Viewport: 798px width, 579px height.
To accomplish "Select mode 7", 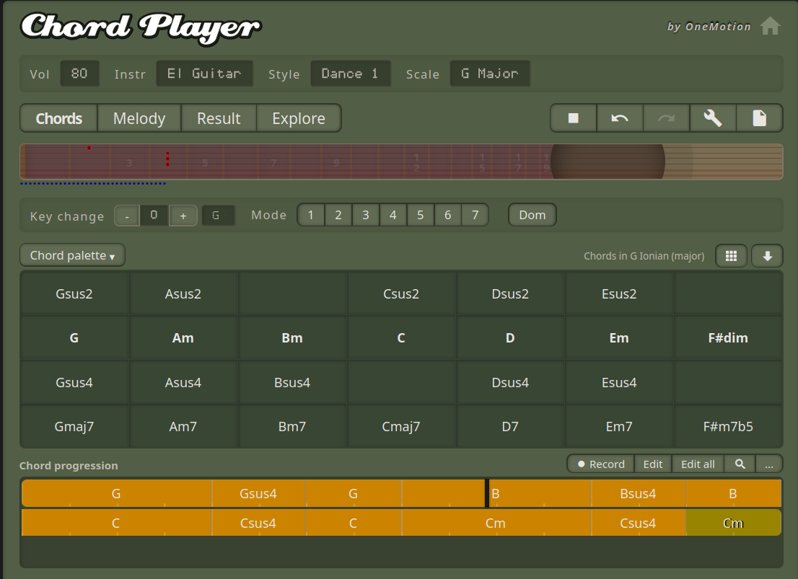I will (475, 215).
